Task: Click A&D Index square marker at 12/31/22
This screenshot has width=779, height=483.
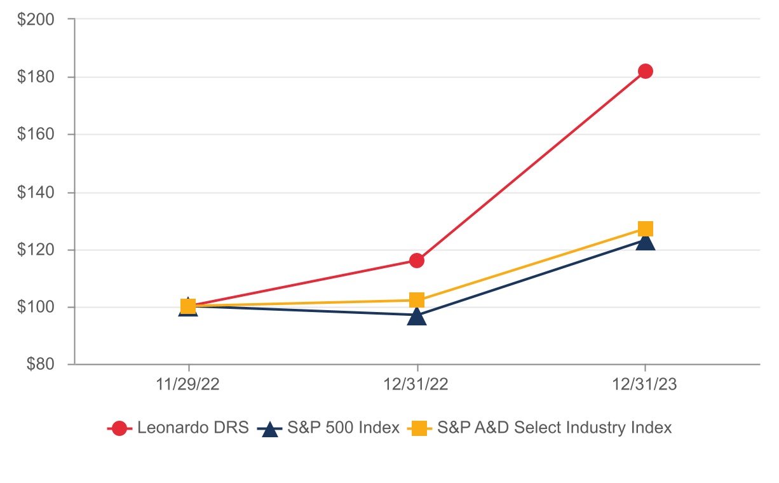Action: [417, 300]
